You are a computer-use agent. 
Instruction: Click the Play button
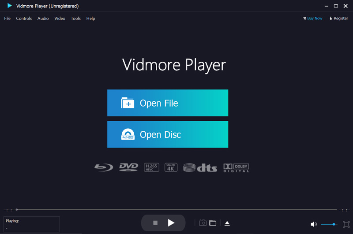pos(171,223)
